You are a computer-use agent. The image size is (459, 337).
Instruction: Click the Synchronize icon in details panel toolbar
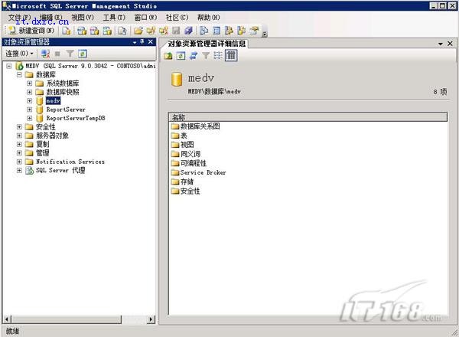pyautogui.click(x=194, y=56)
